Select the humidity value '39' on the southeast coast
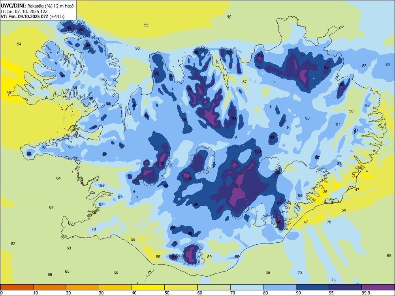Viewport: 395px width, 296px height. pos(325,191)
